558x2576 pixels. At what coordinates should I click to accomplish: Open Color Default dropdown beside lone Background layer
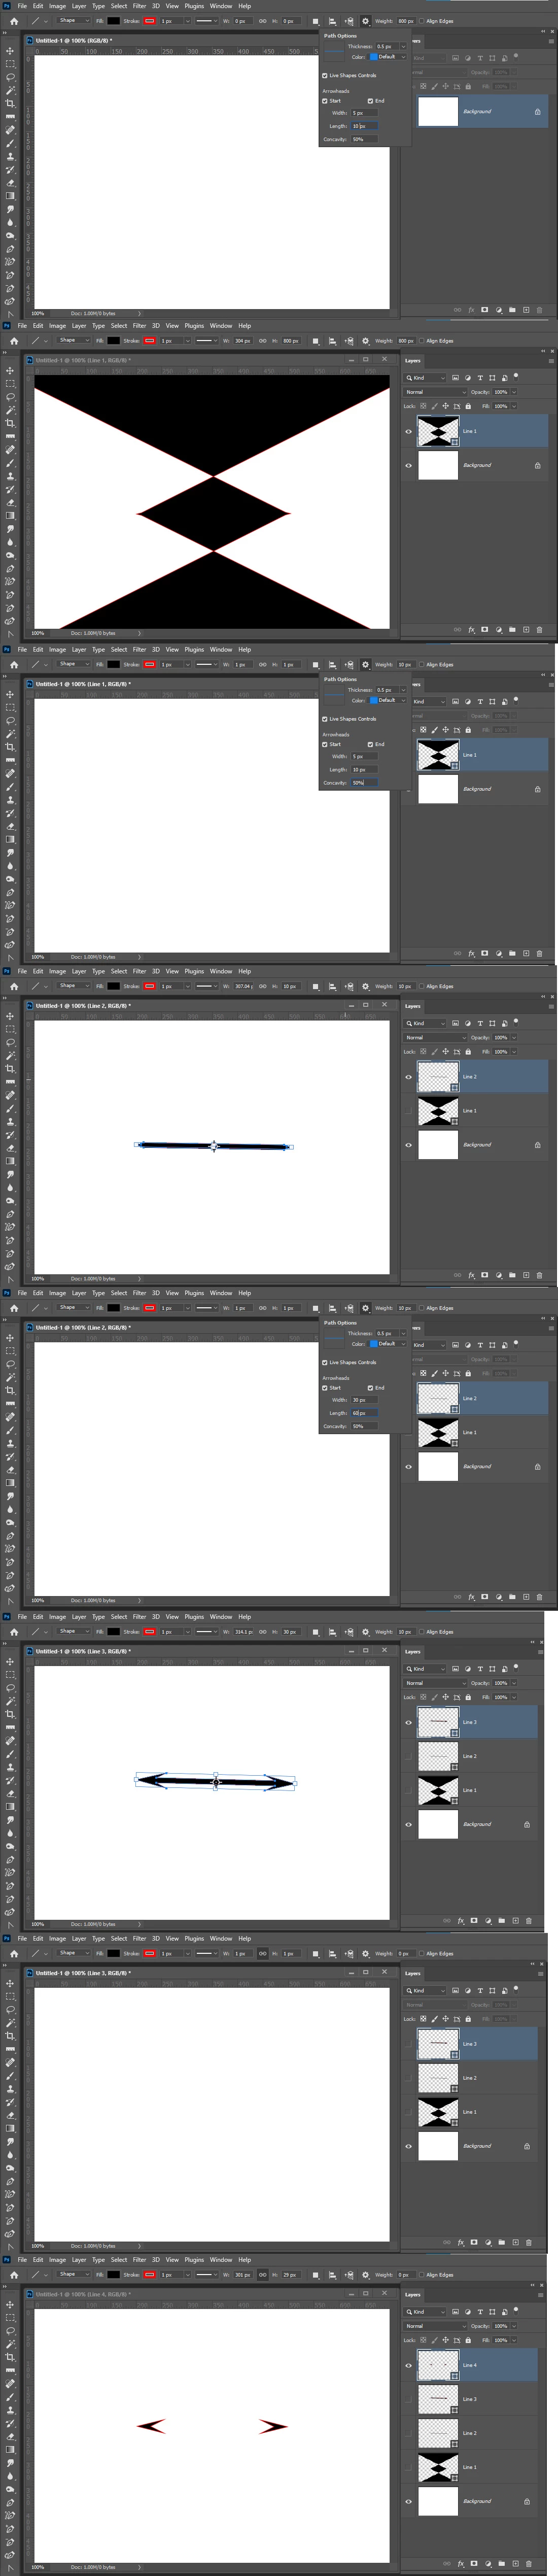click(389, 57)
